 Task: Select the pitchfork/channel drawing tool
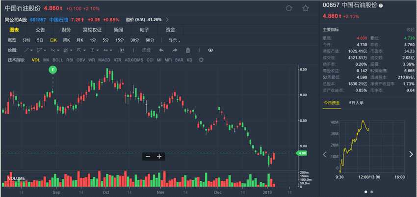(39, 50)
